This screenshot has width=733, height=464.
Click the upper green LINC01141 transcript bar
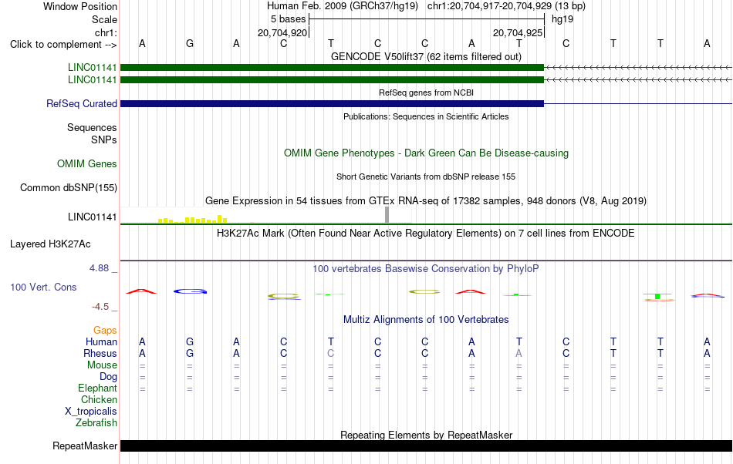332,68
